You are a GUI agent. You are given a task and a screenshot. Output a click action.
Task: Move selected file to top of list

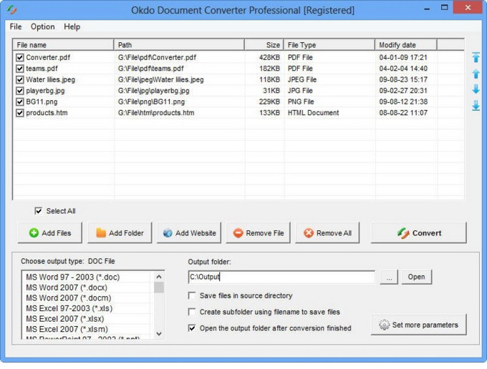click(476, 58)
